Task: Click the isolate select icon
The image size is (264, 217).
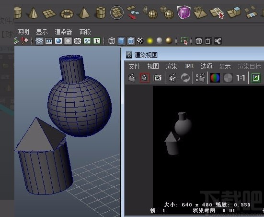Action: pyautogui.click(x=184, y=41)
